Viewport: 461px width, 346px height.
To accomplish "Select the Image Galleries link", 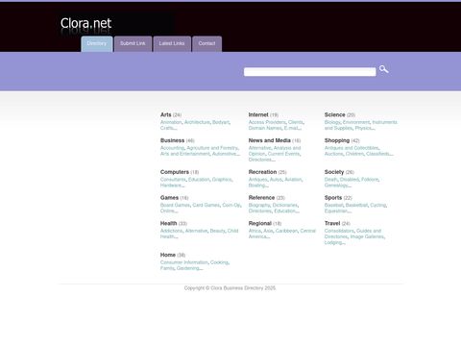I will [367, 236].
